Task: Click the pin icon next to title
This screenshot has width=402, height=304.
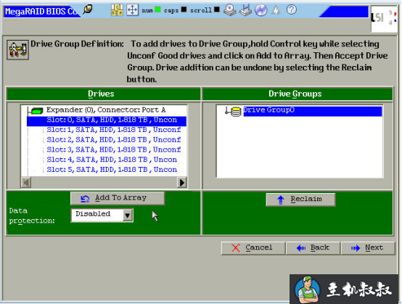Action: click(88, 9)
